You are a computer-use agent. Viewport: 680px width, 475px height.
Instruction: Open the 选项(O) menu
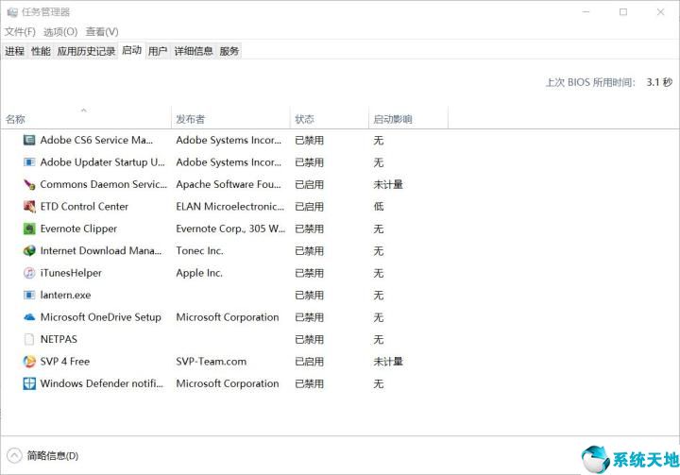pyautogui.click(x=60, y=32)
